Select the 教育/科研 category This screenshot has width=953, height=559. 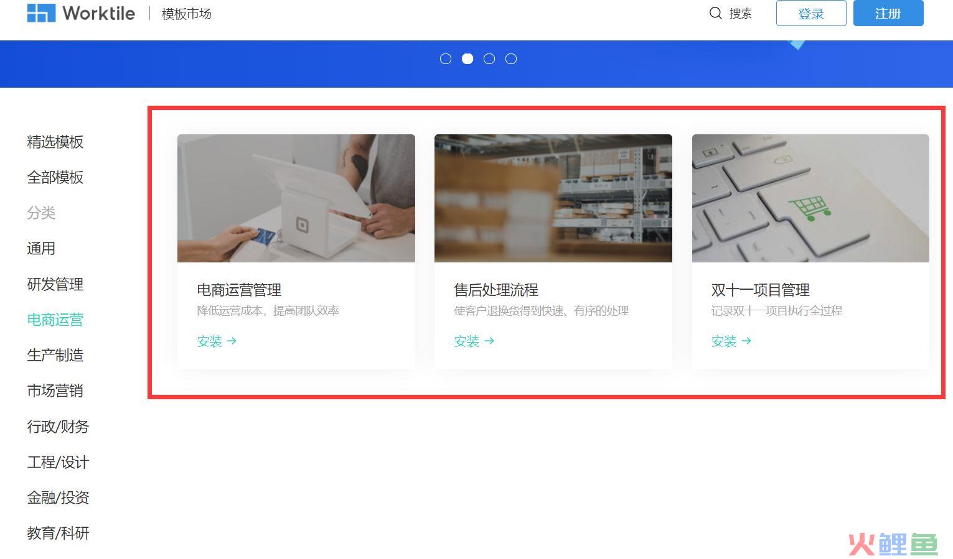(58, 533)
